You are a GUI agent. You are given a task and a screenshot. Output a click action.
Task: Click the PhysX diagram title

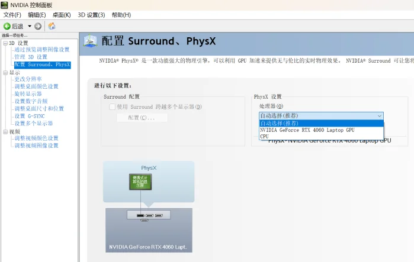point(149,168)
